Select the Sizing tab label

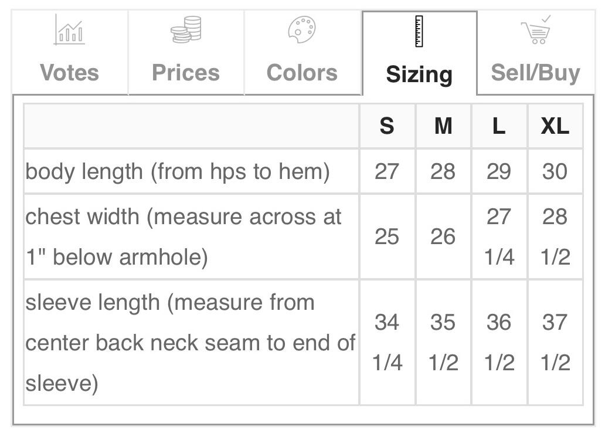[419, 75]
